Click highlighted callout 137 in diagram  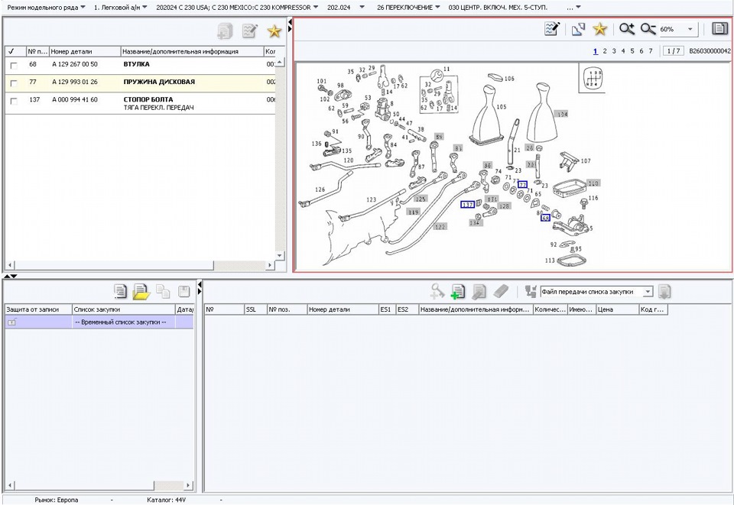[x=468, y=204]
